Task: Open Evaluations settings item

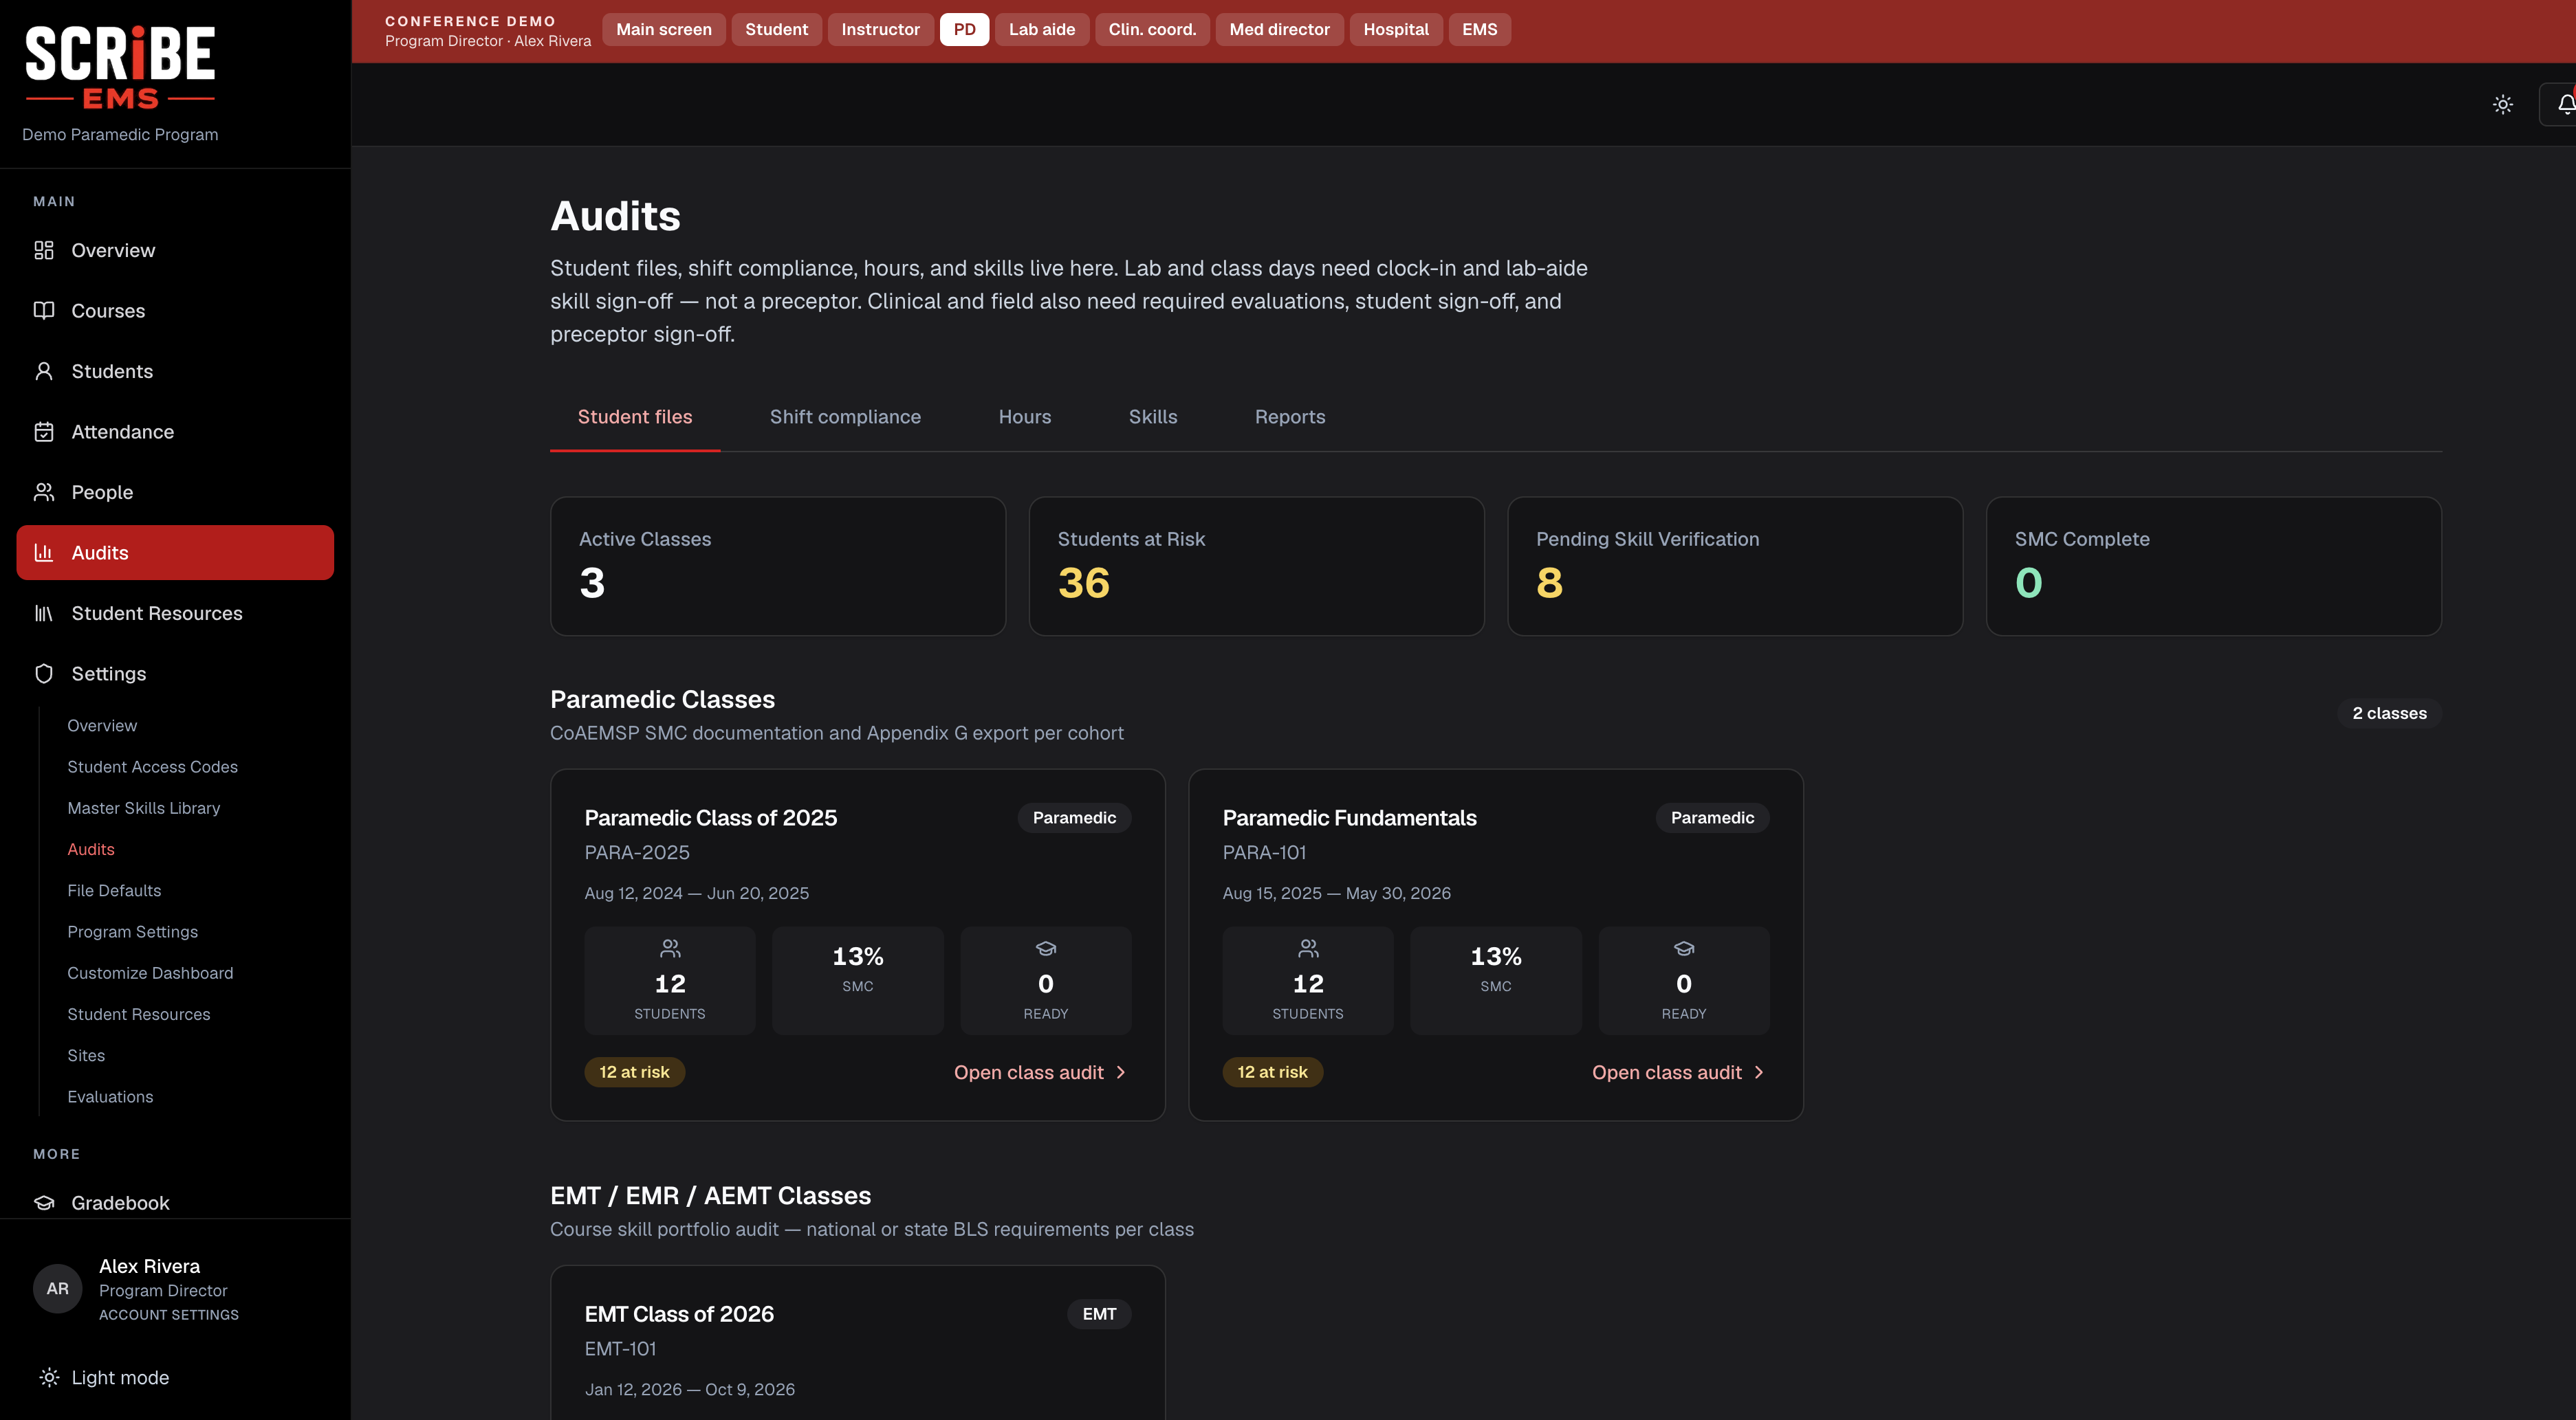Action: (110, 1096)
